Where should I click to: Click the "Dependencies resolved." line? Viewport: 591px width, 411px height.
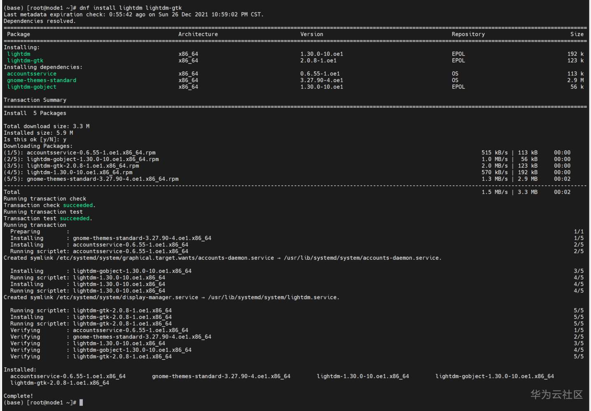pos(40,21)
